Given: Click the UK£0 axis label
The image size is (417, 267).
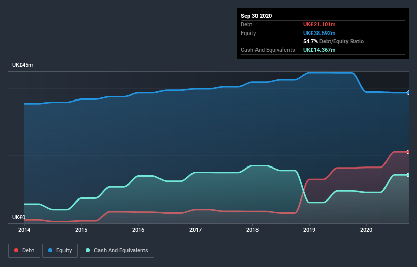Looking at the screenshot, I should (x=19, y=217).
